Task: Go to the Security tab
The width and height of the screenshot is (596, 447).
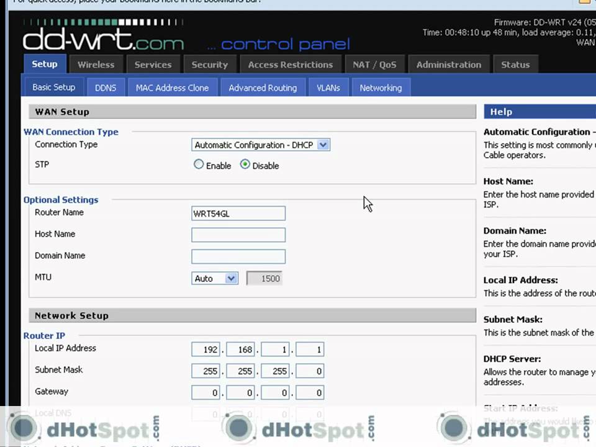Action: [209, 65]
